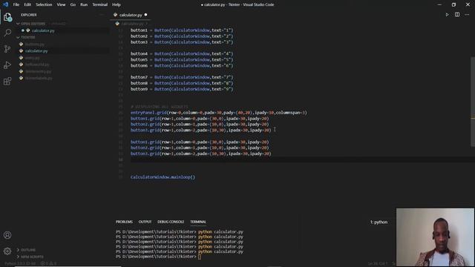The image size is (475, 267).
Task: Open the Run menu
Action: pyautogui.click(x=84, y=4)
